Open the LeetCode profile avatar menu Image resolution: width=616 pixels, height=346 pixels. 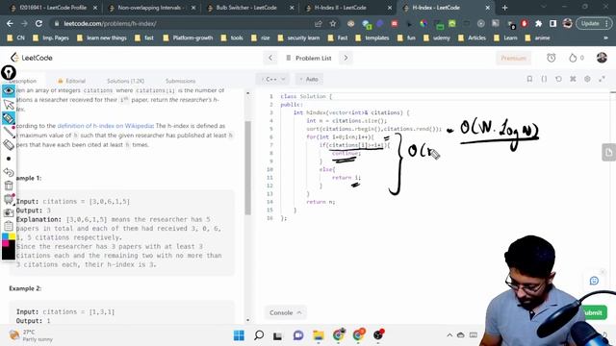pos(602,58)
